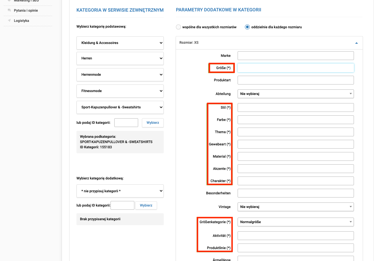Click the Brak przypisanej kategorii text

tap(100, 219)
